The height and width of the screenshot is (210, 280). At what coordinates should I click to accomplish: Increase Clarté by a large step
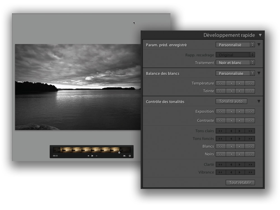pyautogui.click(x=250, y=164)
